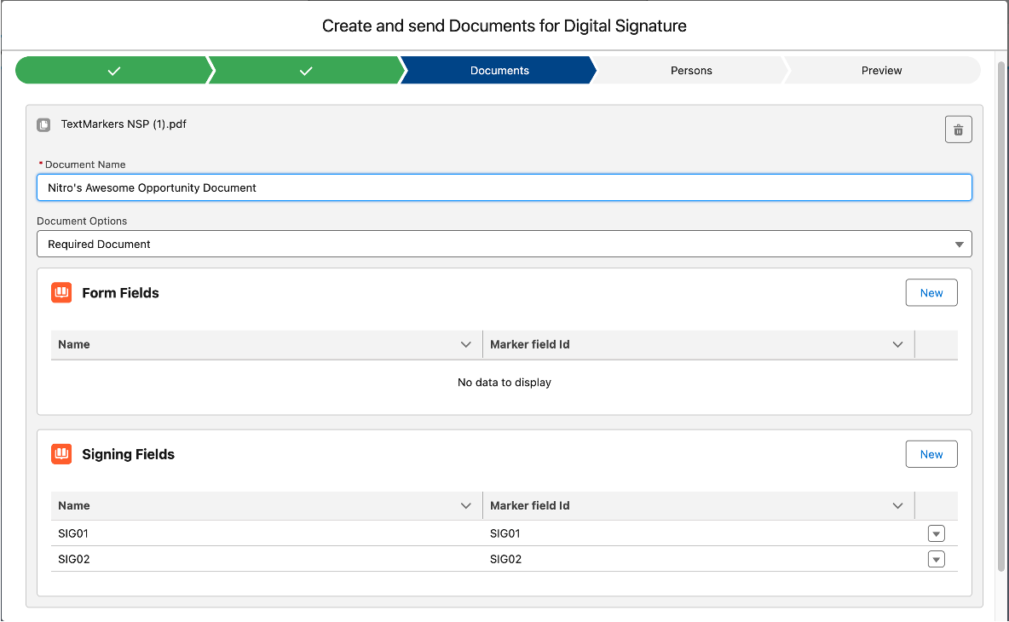Click into the Document Name text field
1009x622 pixels.
pyautogui.click(x=504, y=187)
